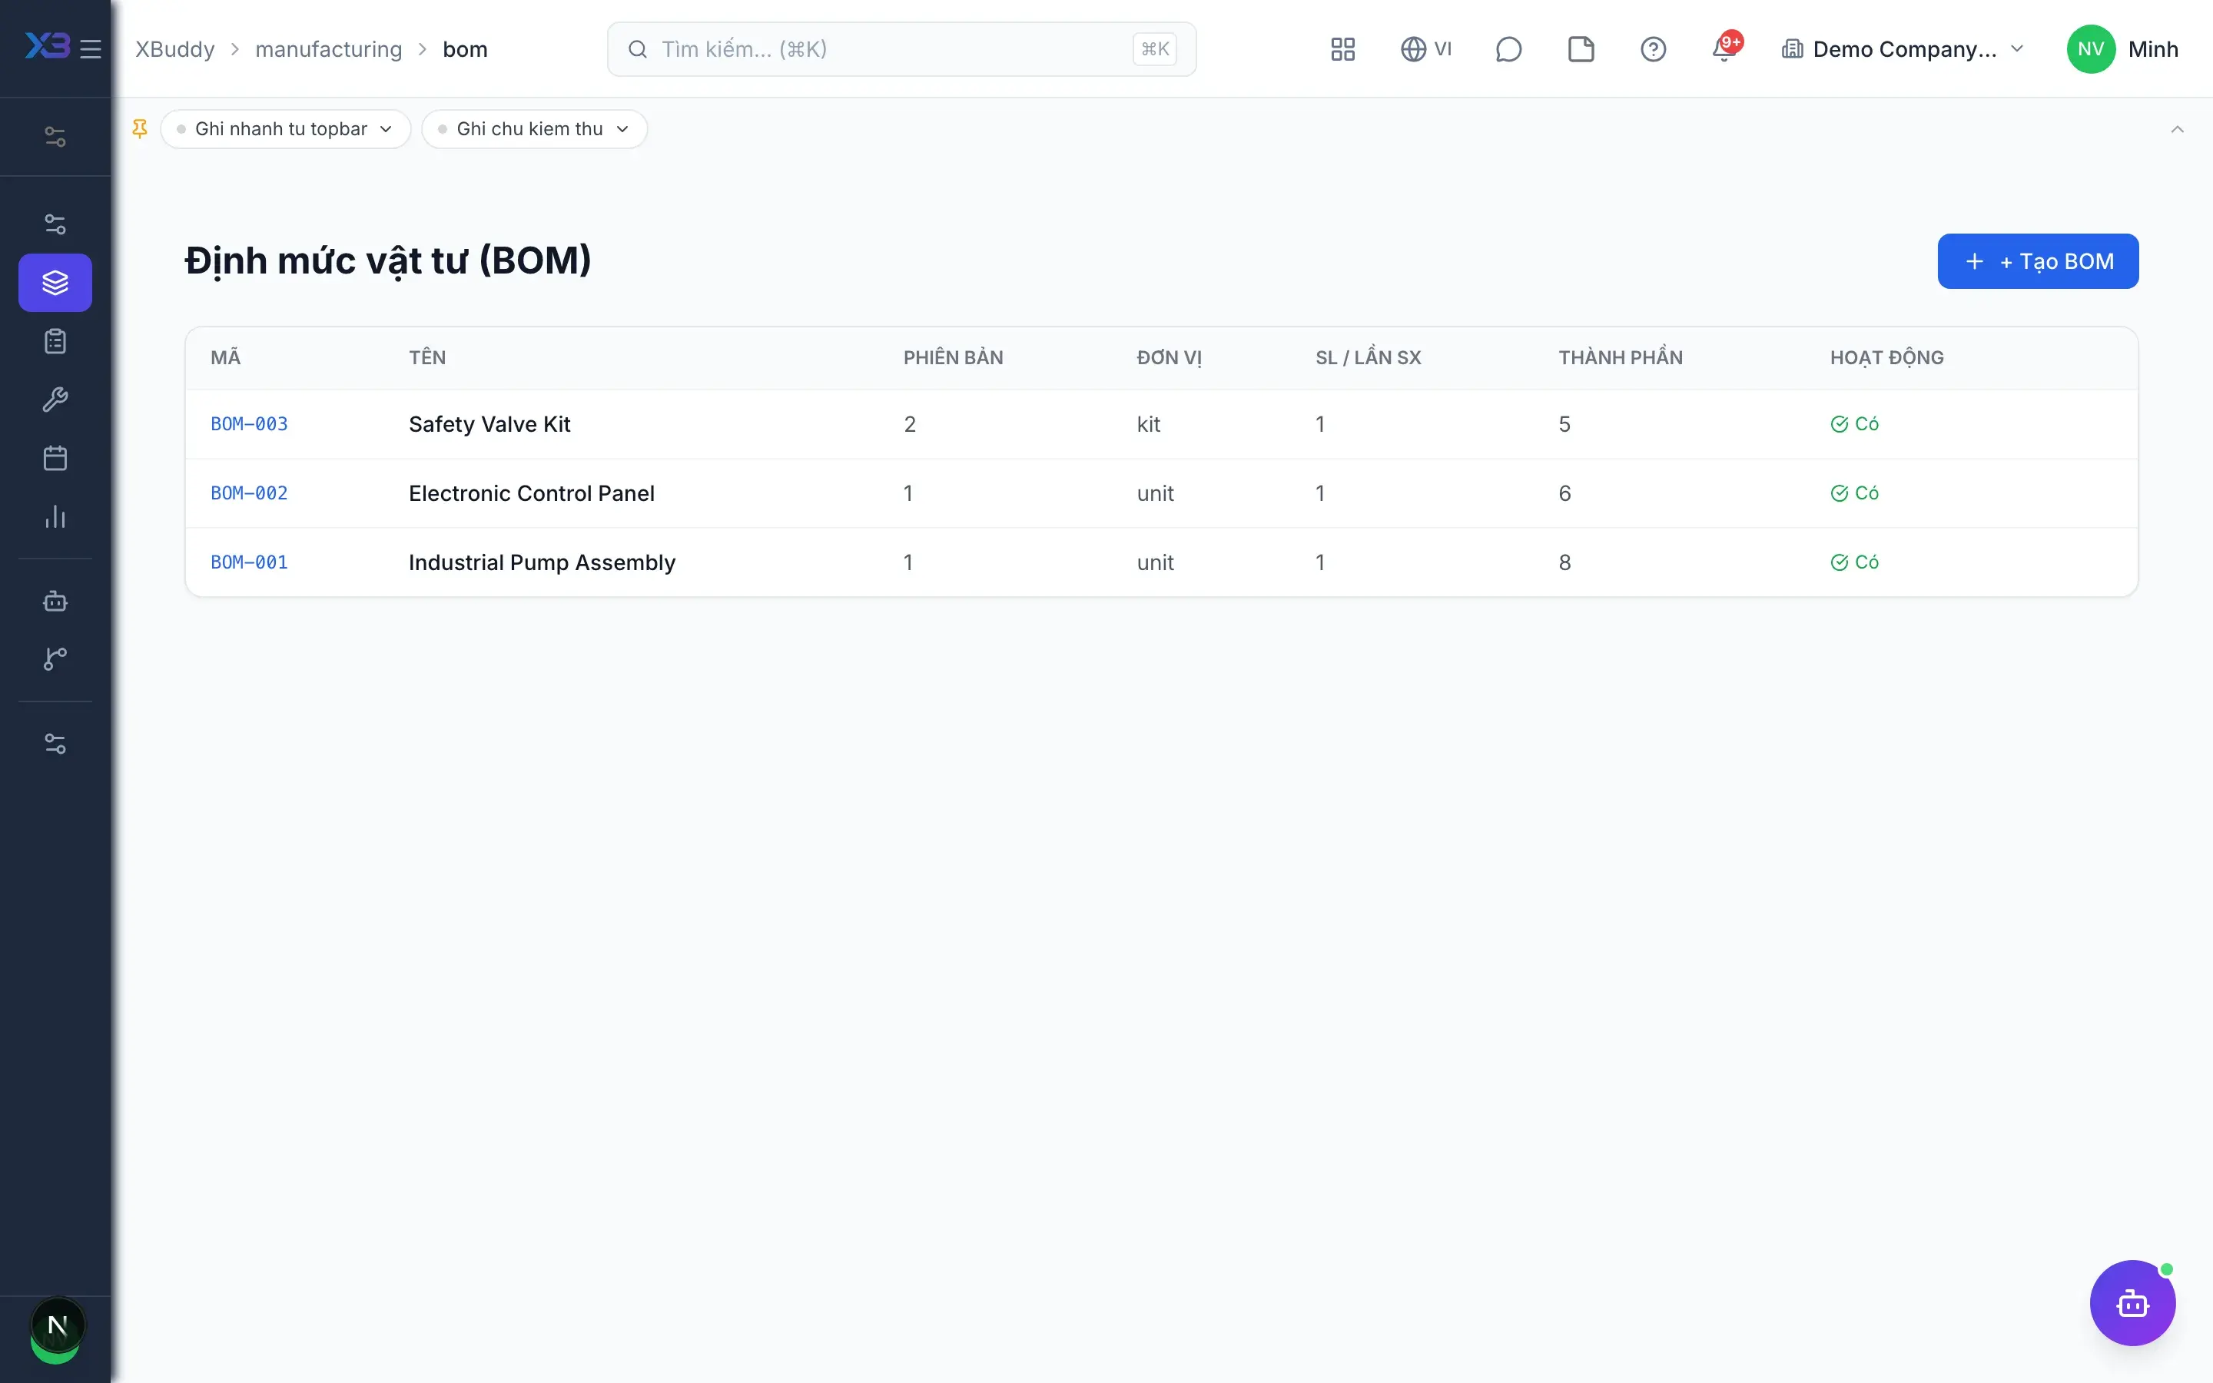
Task: Select the 'Industrial Pump Assembly' name cell
Action: [x=542, y=562]
